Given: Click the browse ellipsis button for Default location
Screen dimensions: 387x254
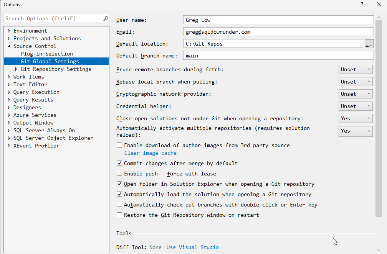Looking at the screenshot, I should click(369, 44).
